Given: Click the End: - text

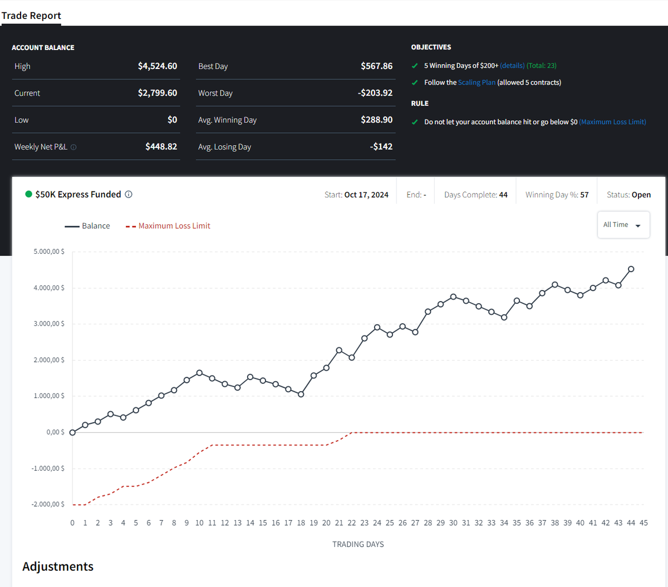Looking at the screenshot, I should (x=416, y=195).
